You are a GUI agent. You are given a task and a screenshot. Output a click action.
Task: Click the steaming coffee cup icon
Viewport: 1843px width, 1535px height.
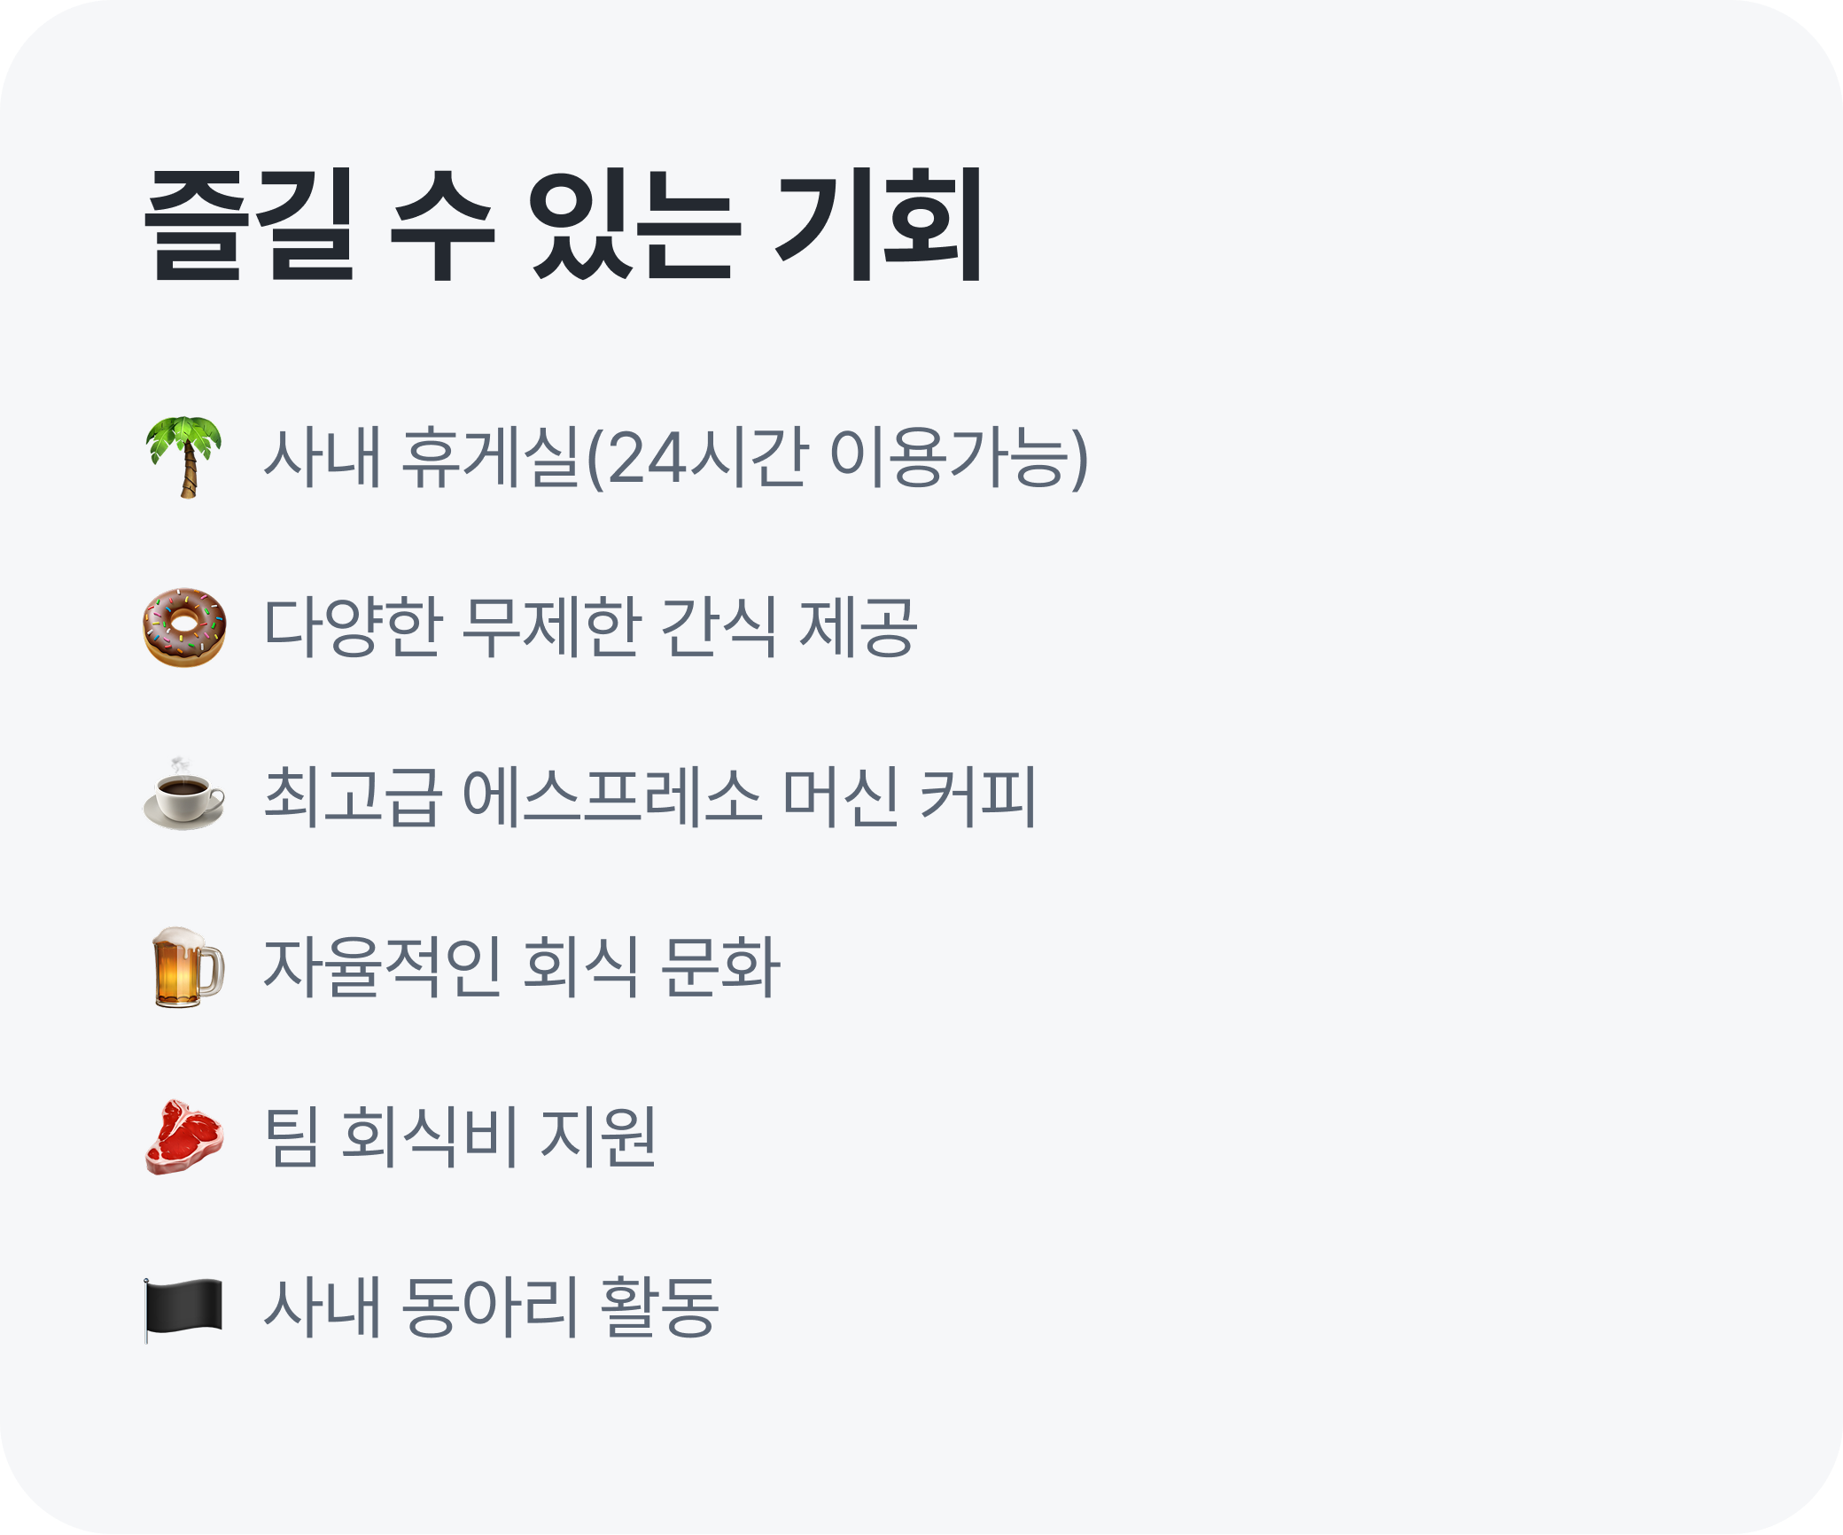[x=184, y=795]
